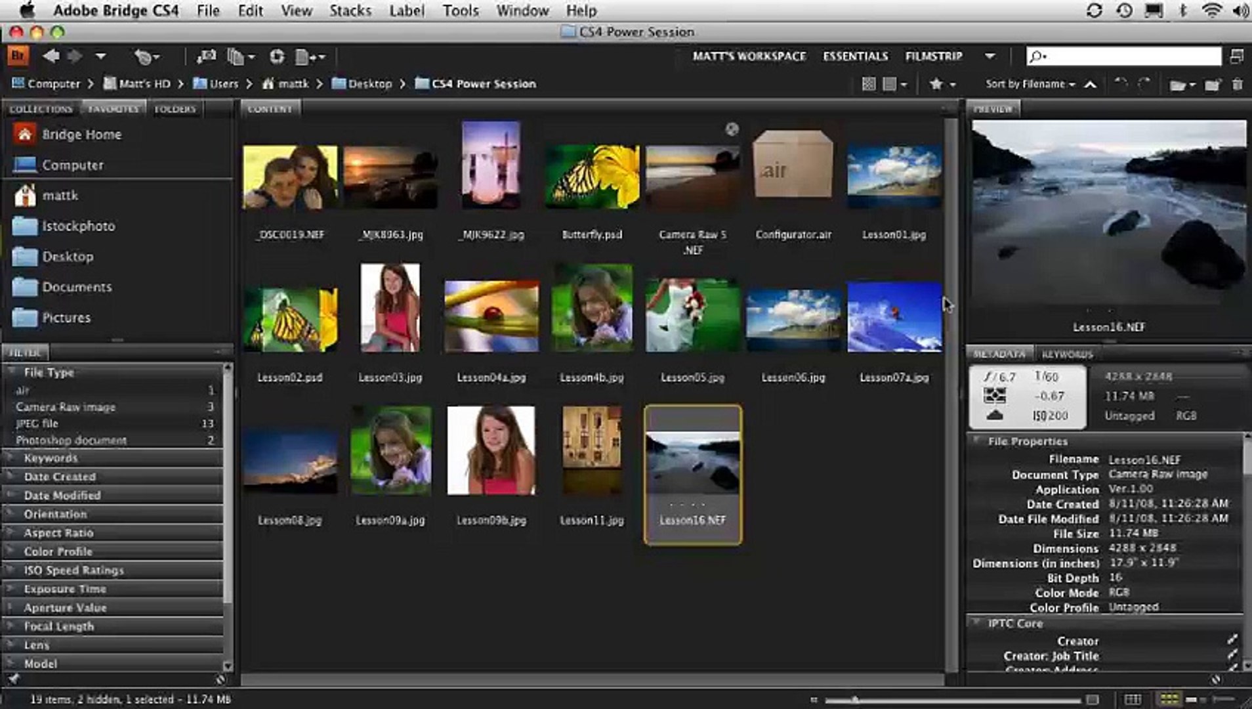The width and height of the screenshot is (1252, 709).
Task: Toggle ascending sort order arrow
Action: (x=1090, y=84)
